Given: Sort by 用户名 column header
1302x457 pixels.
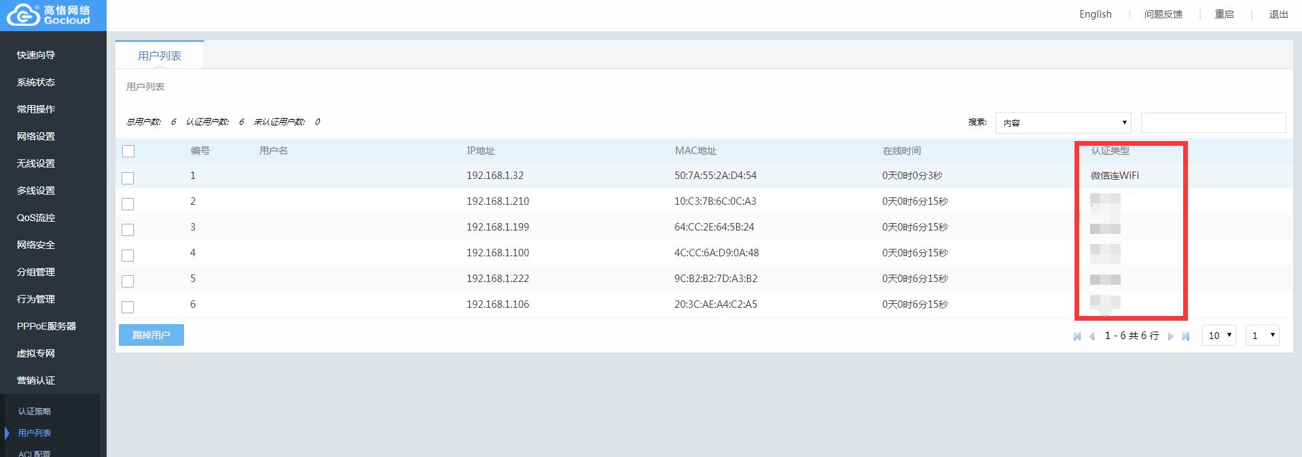Looking at the screenshot, I should (274, 151).
